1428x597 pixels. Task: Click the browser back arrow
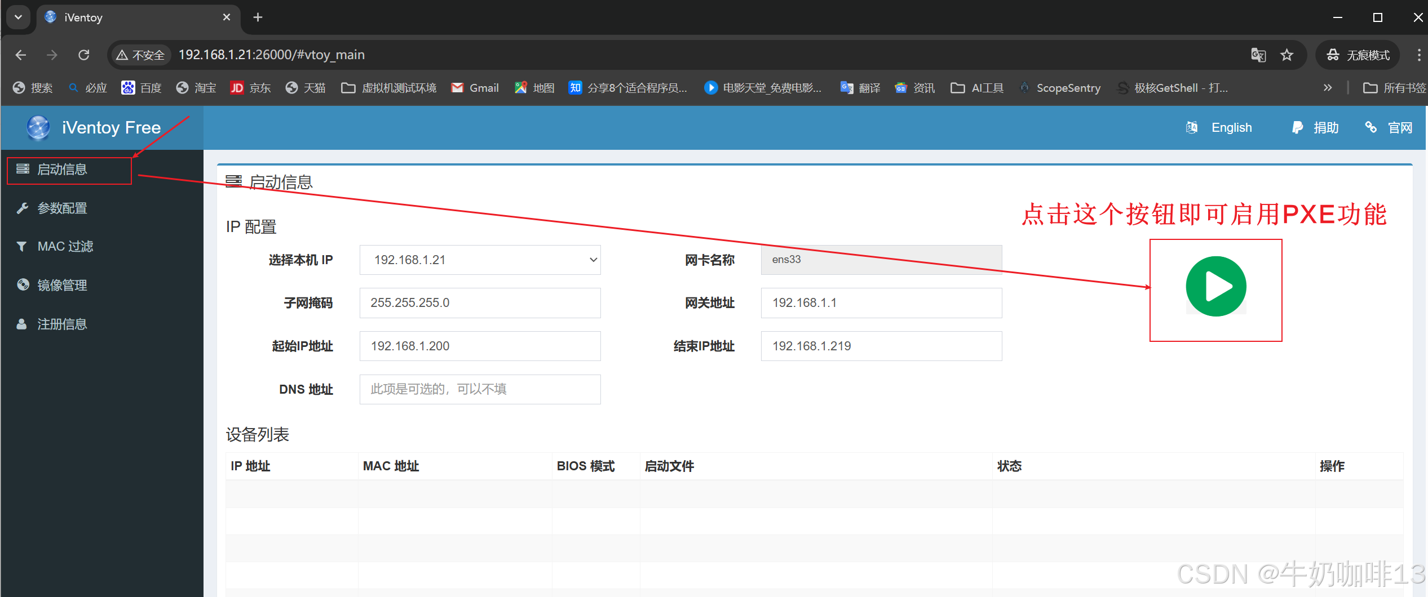[21, 55]
